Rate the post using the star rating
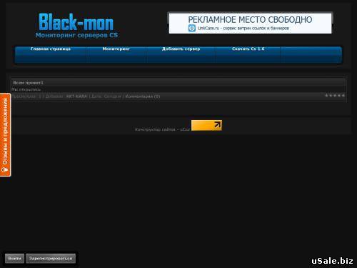 coord(335,96)
